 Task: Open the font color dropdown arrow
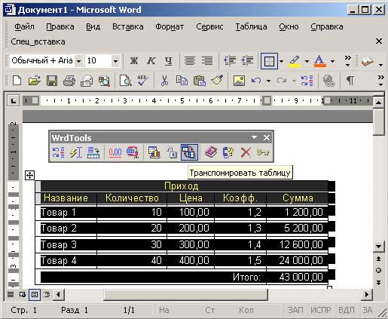tap(332, 61)
